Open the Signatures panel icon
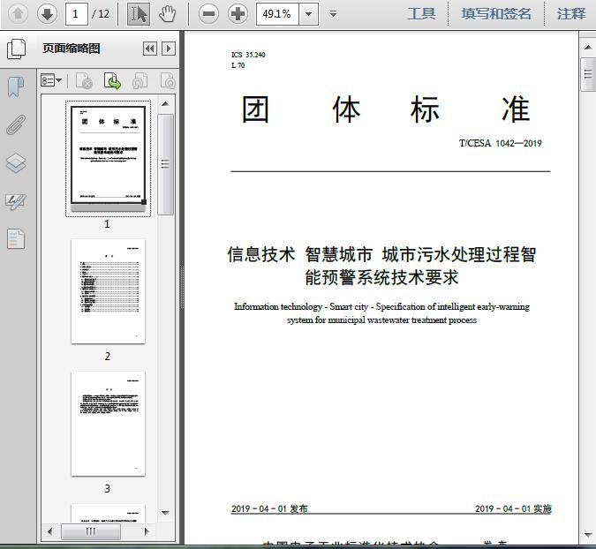Image resolution: width=596 pixels, height=549 pixels. [x=16, y=201]
